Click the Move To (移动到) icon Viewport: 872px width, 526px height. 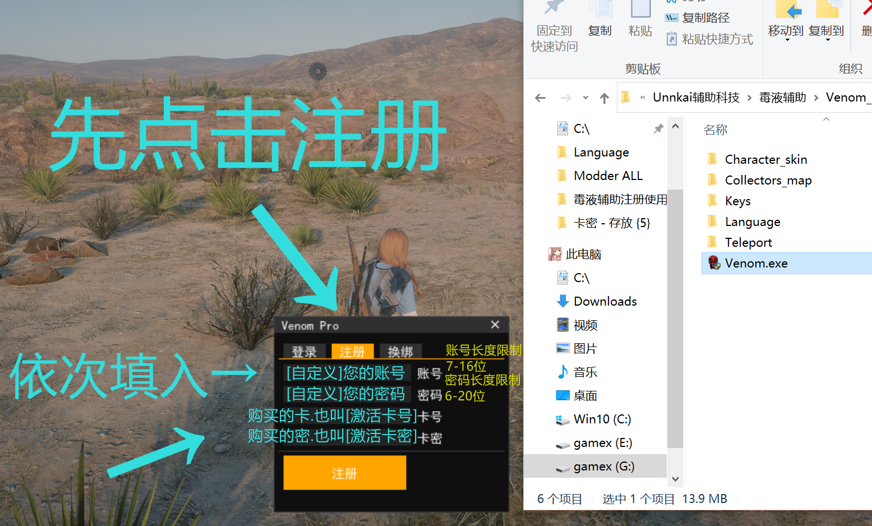point(787,9)
